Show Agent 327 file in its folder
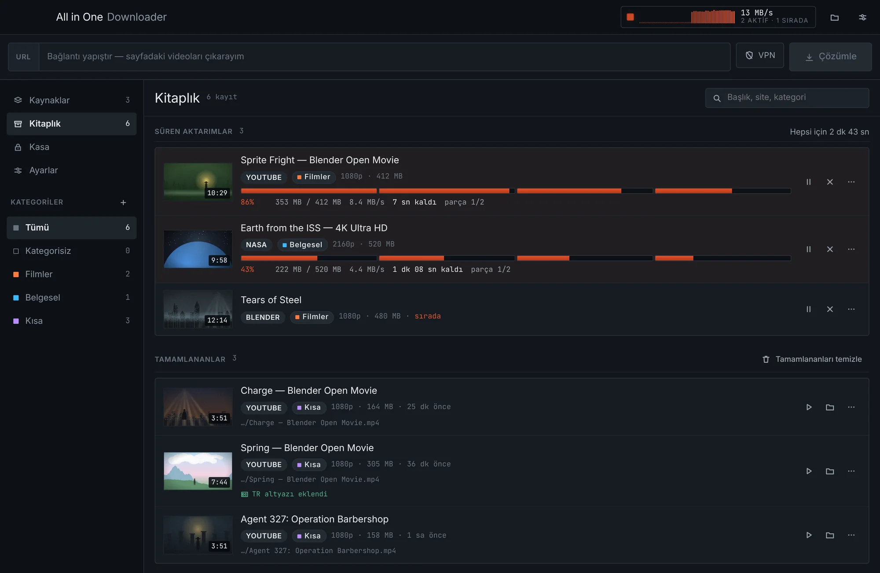 tap(830, 535)
